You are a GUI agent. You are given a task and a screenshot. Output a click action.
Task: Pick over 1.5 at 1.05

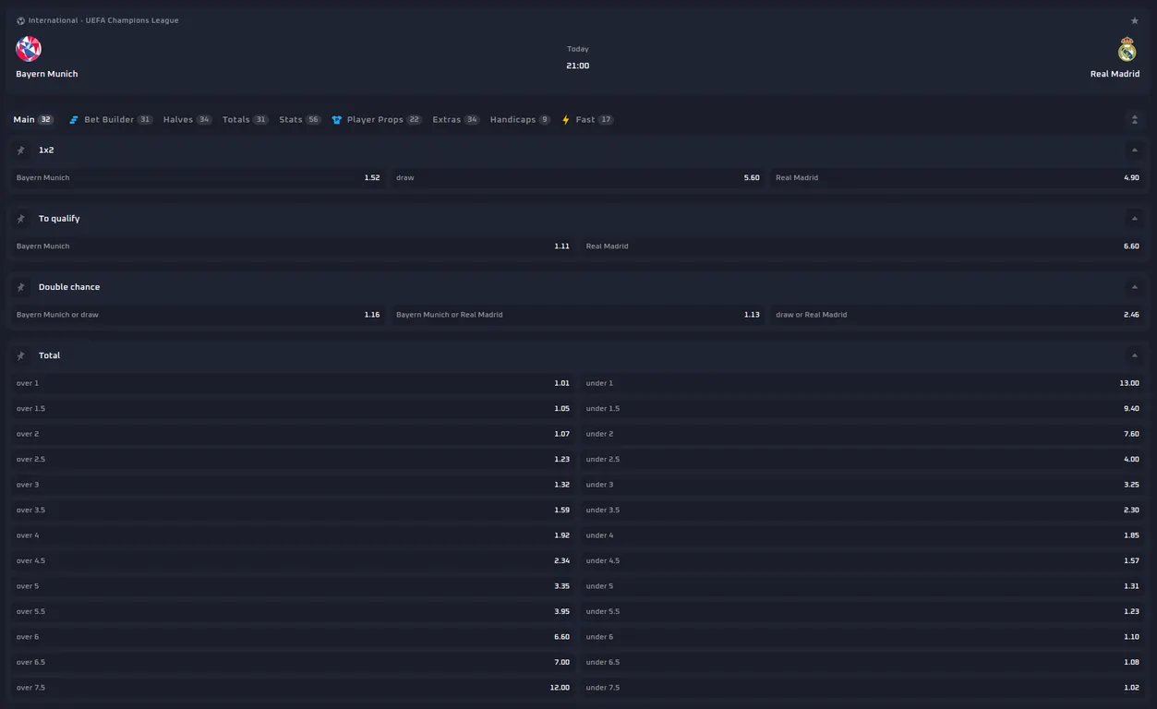tap(293, 409)
